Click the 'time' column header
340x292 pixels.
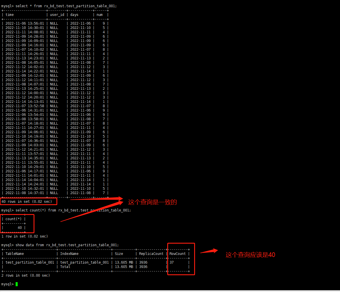[10, 15]
